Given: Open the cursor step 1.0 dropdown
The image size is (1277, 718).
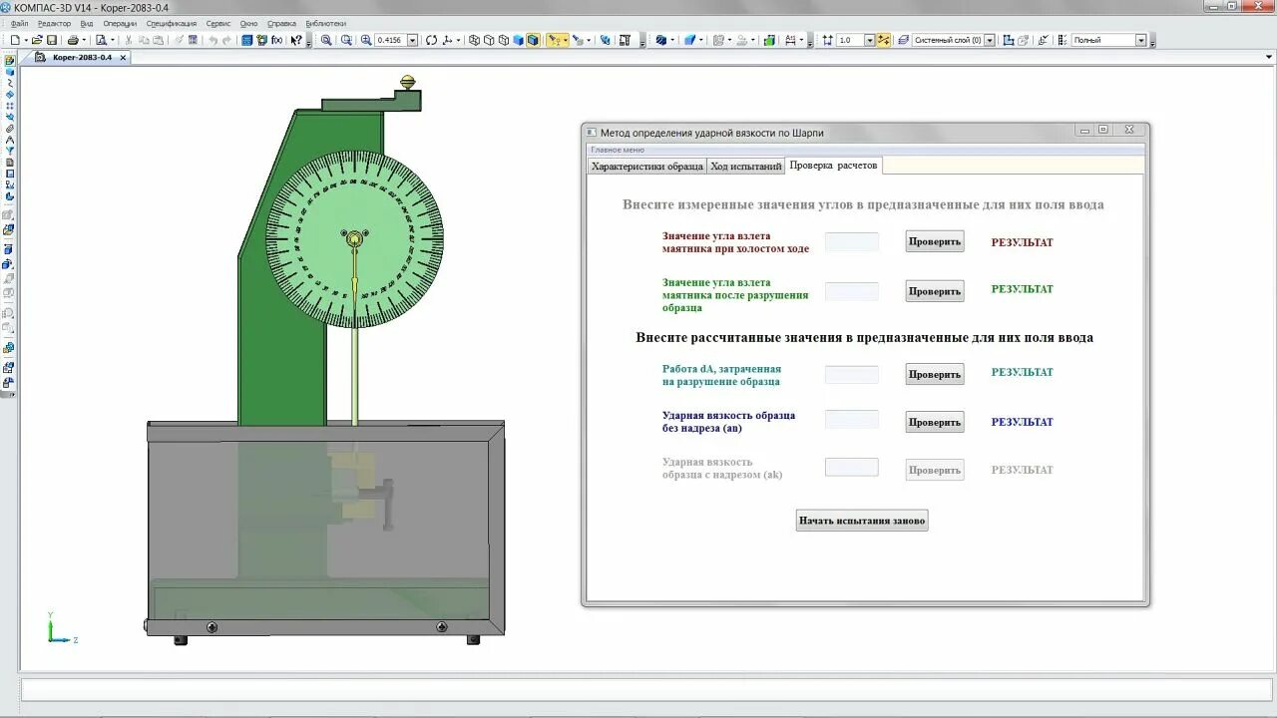Looking at the screenshot, I should click(x=869, y=40).
